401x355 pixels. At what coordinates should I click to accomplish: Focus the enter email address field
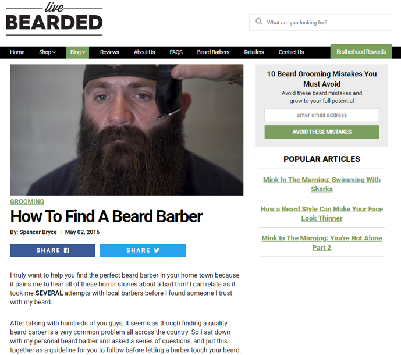coord(322,115)
